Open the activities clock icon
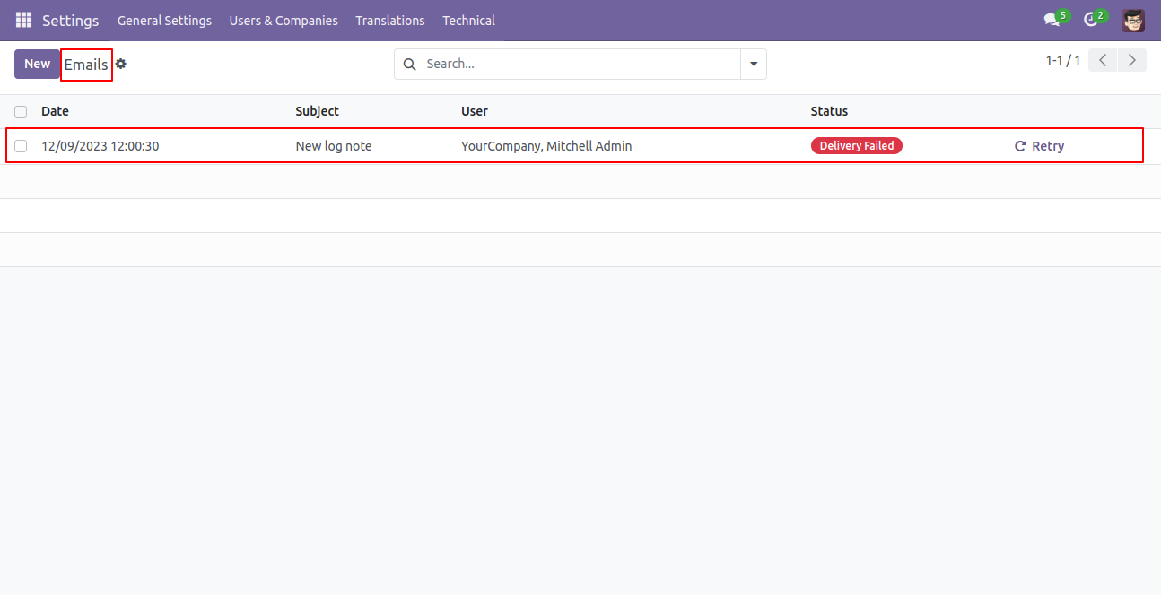This screenshot has width=1161, height=595. point(1090,20)
